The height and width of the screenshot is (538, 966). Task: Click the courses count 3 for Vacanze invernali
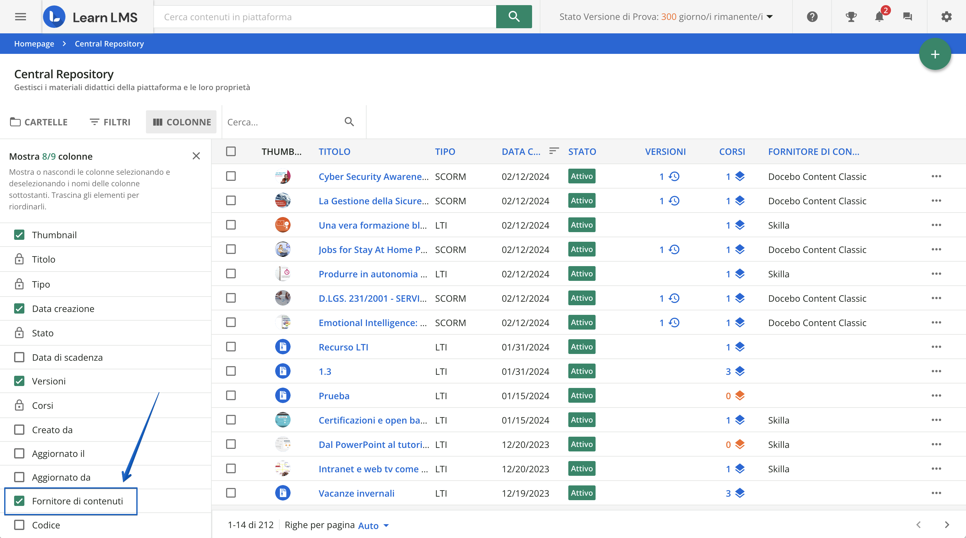tap(728, 493)
